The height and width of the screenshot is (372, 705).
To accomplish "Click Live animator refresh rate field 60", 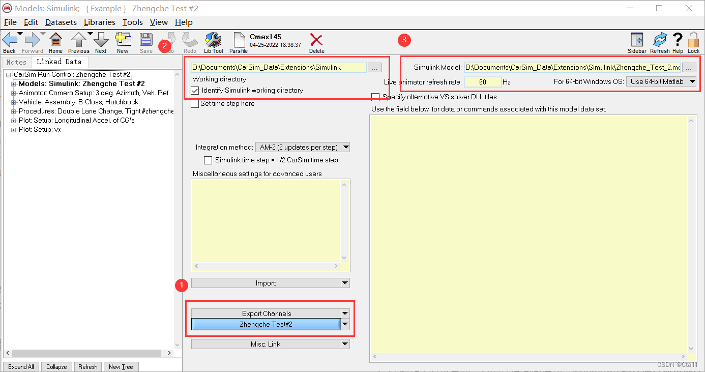I will [x=483, y=81].
